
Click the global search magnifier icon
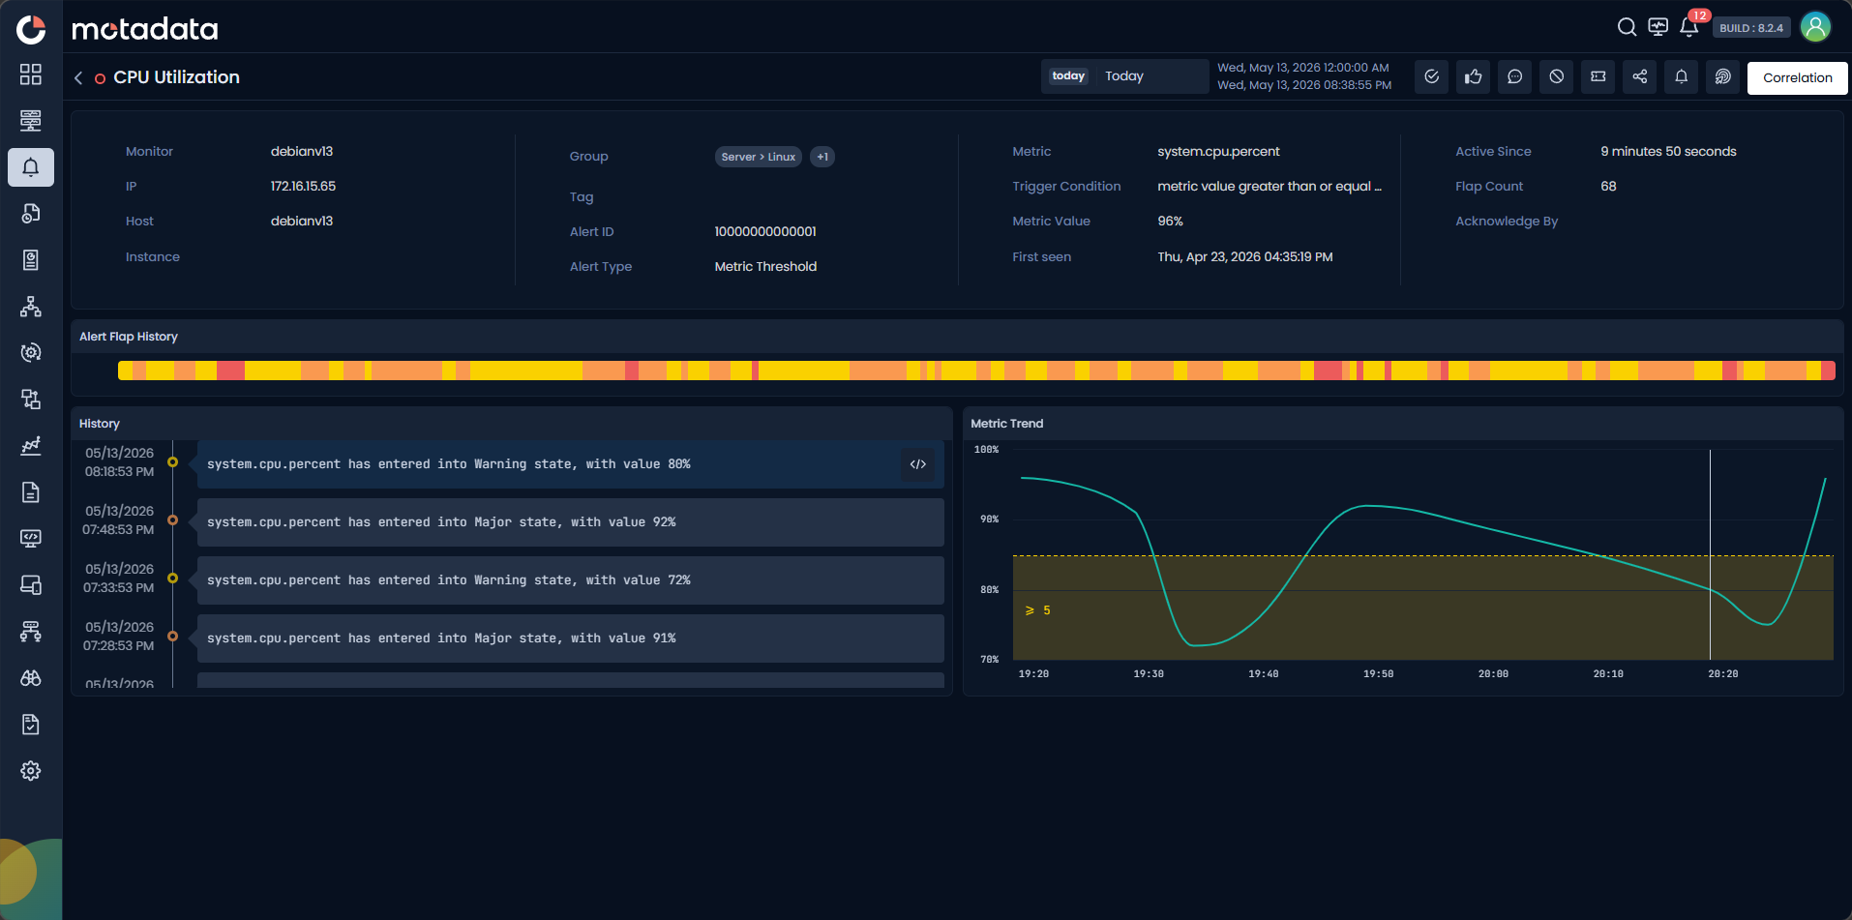point(1628,27)
